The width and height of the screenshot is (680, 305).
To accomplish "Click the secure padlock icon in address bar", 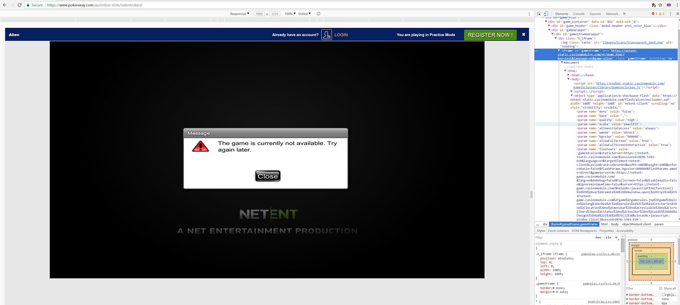I will pos(28,5).
